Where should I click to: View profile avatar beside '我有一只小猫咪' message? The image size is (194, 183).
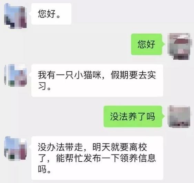coord(16,75)
